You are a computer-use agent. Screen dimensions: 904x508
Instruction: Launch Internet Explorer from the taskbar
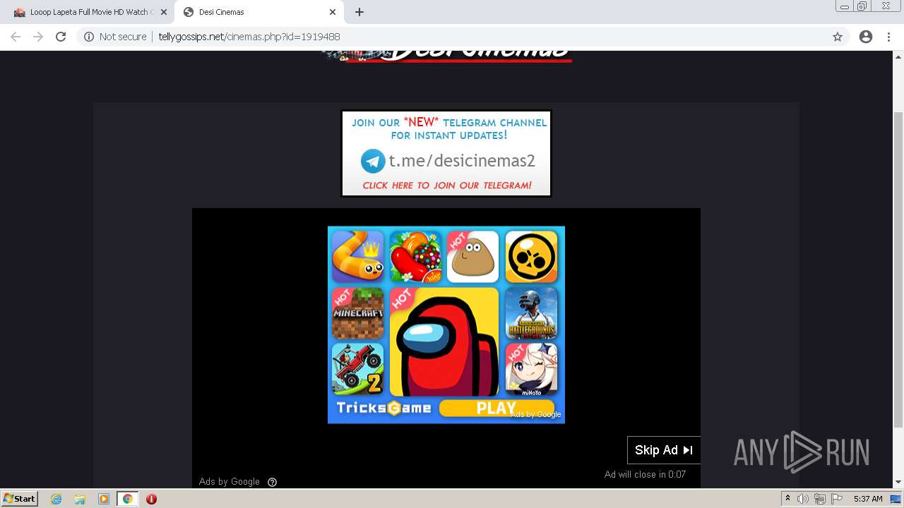click(56, 499)
